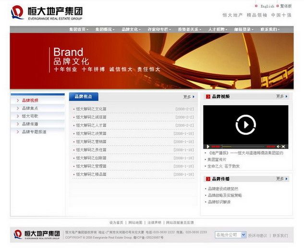The image size is (304, 249).
Task: Open article 恒大解码之管理篇
Action: click(x=91, y=166)
